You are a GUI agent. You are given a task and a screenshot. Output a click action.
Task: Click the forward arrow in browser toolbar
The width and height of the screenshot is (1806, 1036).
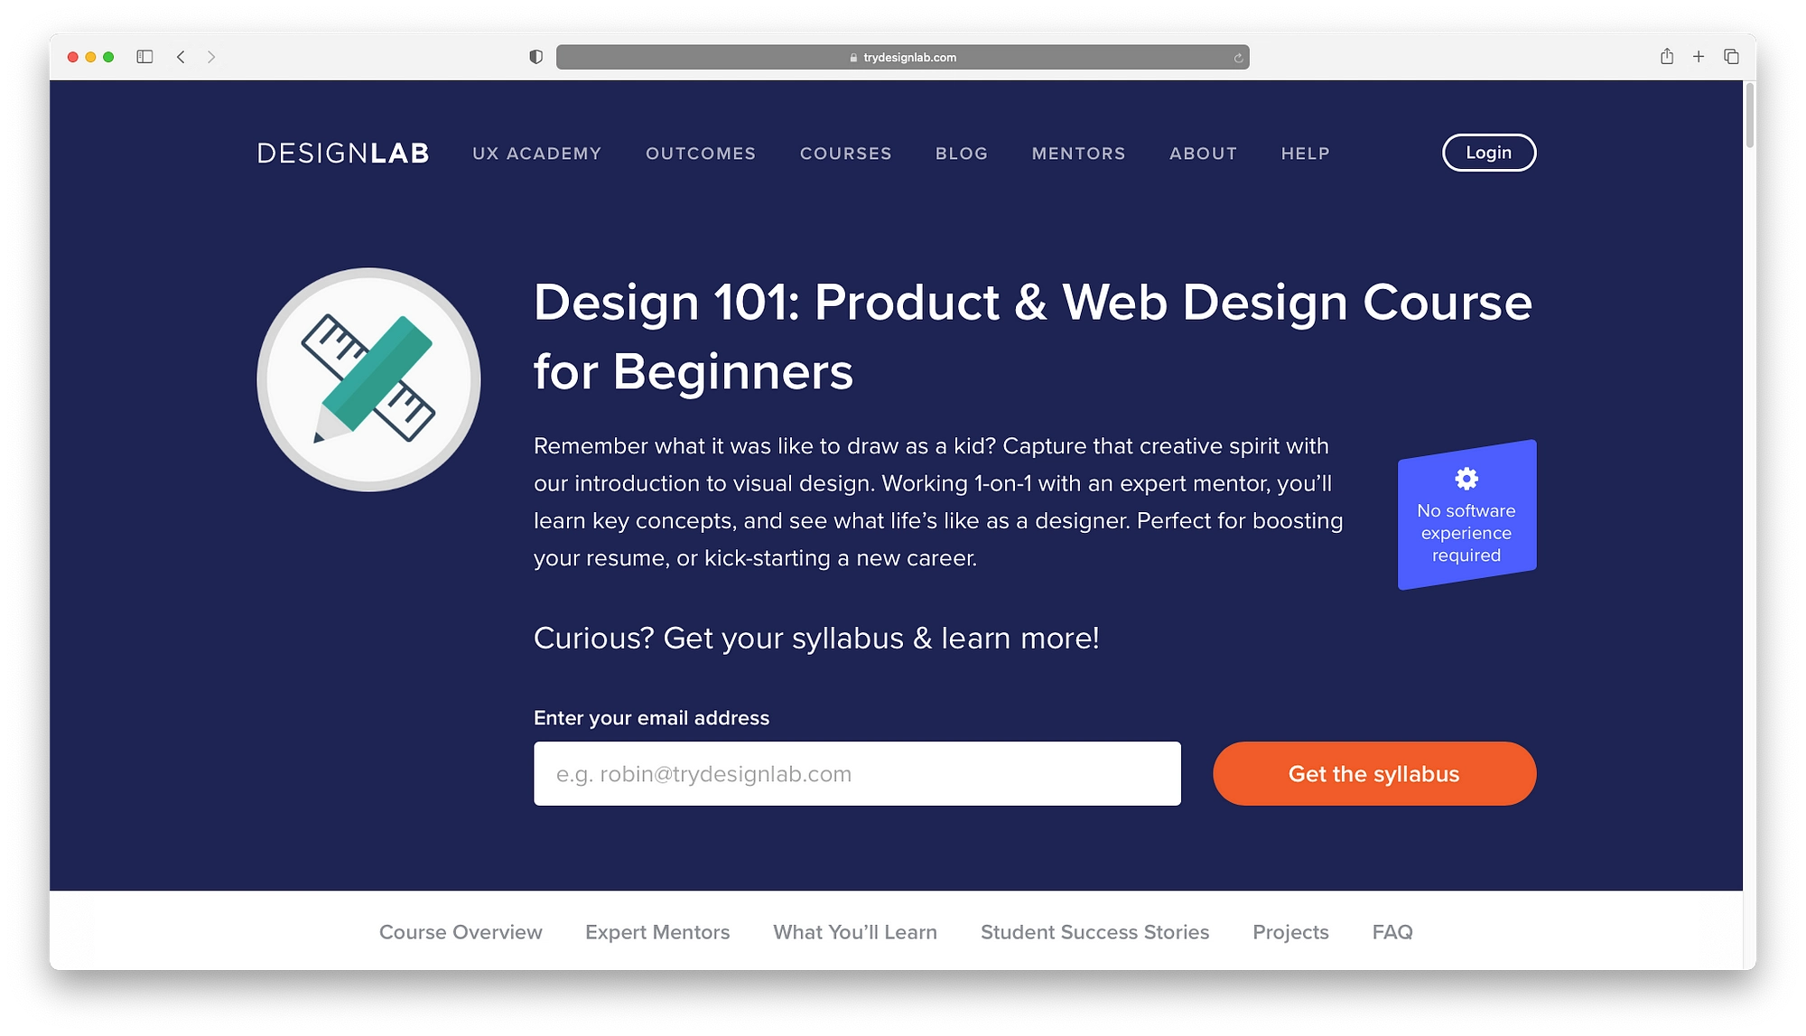click(211, 57)
